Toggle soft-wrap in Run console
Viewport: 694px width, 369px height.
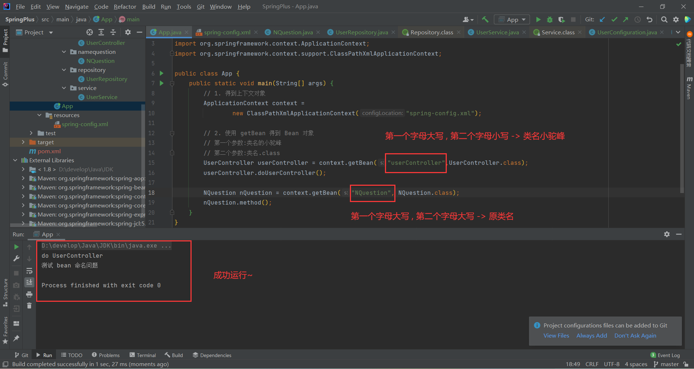point(29,271)
